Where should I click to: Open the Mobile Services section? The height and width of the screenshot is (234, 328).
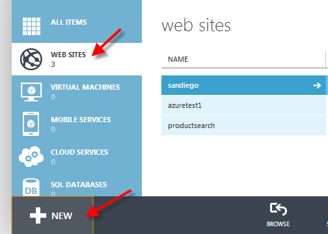tap(77, 124)
